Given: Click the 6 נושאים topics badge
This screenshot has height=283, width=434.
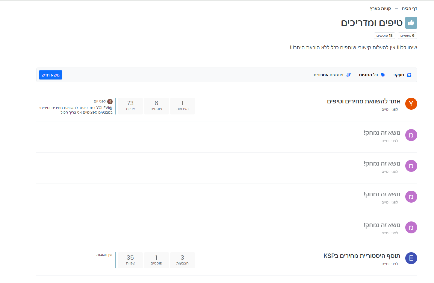Looking at the screenshot, I should pyautogui.click(x=407, y=36).
